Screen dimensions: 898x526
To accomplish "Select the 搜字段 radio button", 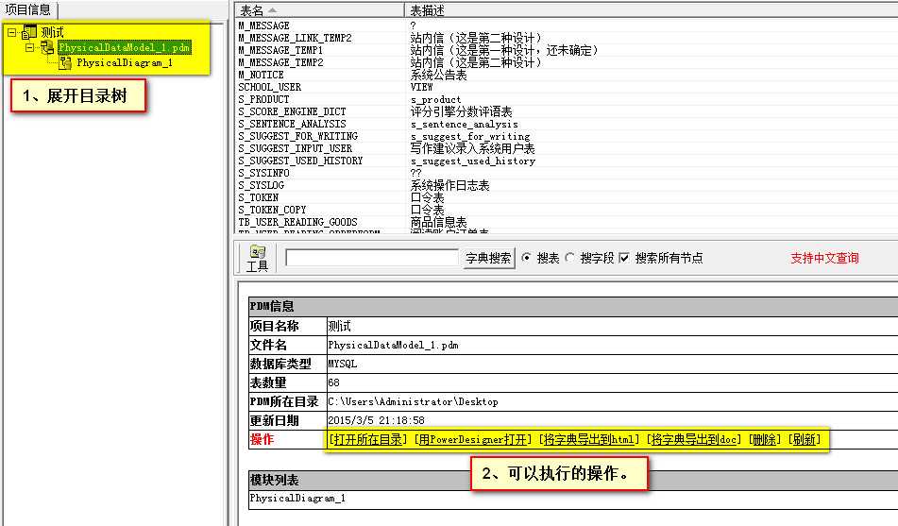I will tap(569, 258).
